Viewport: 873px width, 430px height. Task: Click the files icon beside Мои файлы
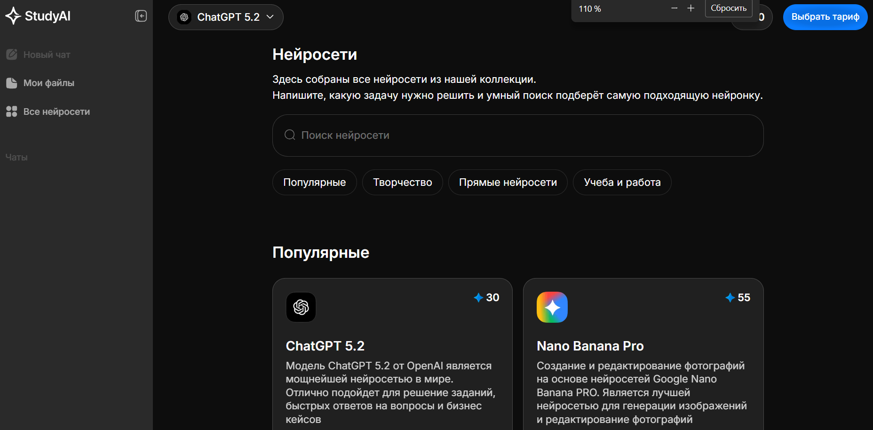tap(12, 83)
